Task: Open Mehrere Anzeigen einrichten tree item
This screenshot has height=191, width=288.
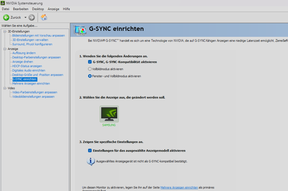Action: point(31,84)
